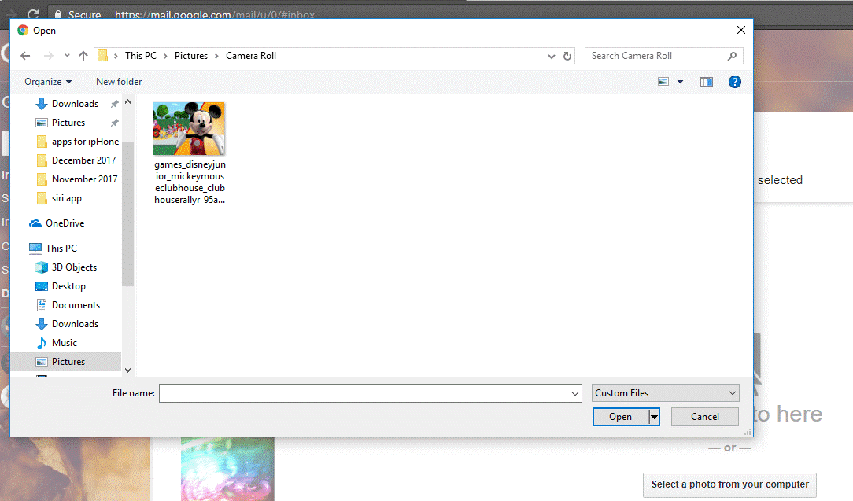The width and height of the screenshot is (853, 501).
Task: Click the games_disneyjunior file name label
Action: (190, 182)
